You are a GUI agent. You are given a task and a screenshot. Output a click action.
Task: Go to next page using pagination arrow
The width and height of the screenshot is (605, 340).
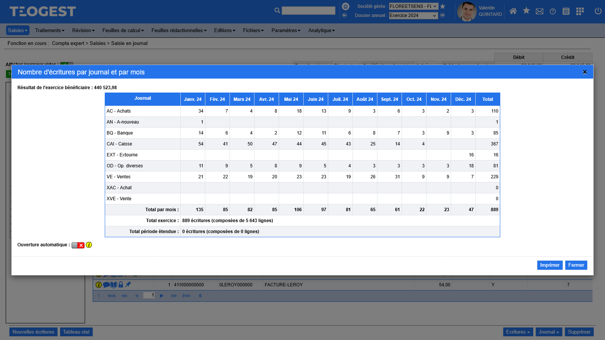pyautogui.click(x=161, y=296)
